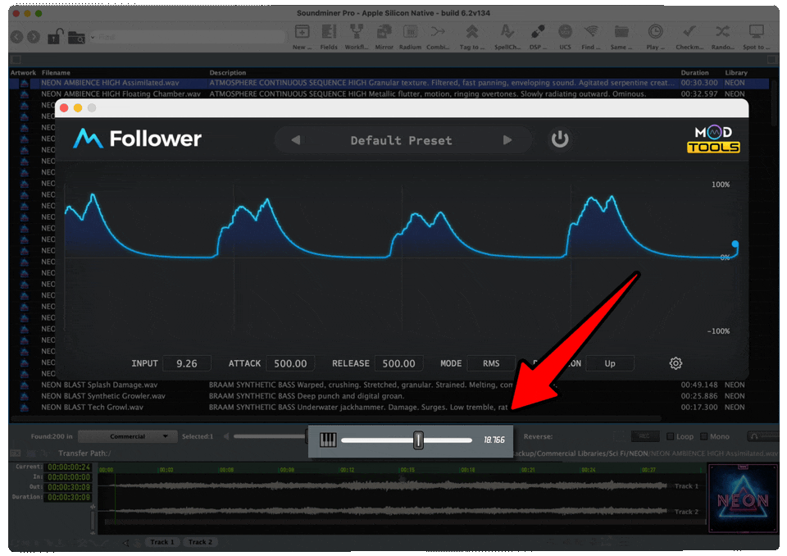Viewport: 787px width, 556px height.
Task: Open Follower settings gear icon
Action: coord(676,363)
